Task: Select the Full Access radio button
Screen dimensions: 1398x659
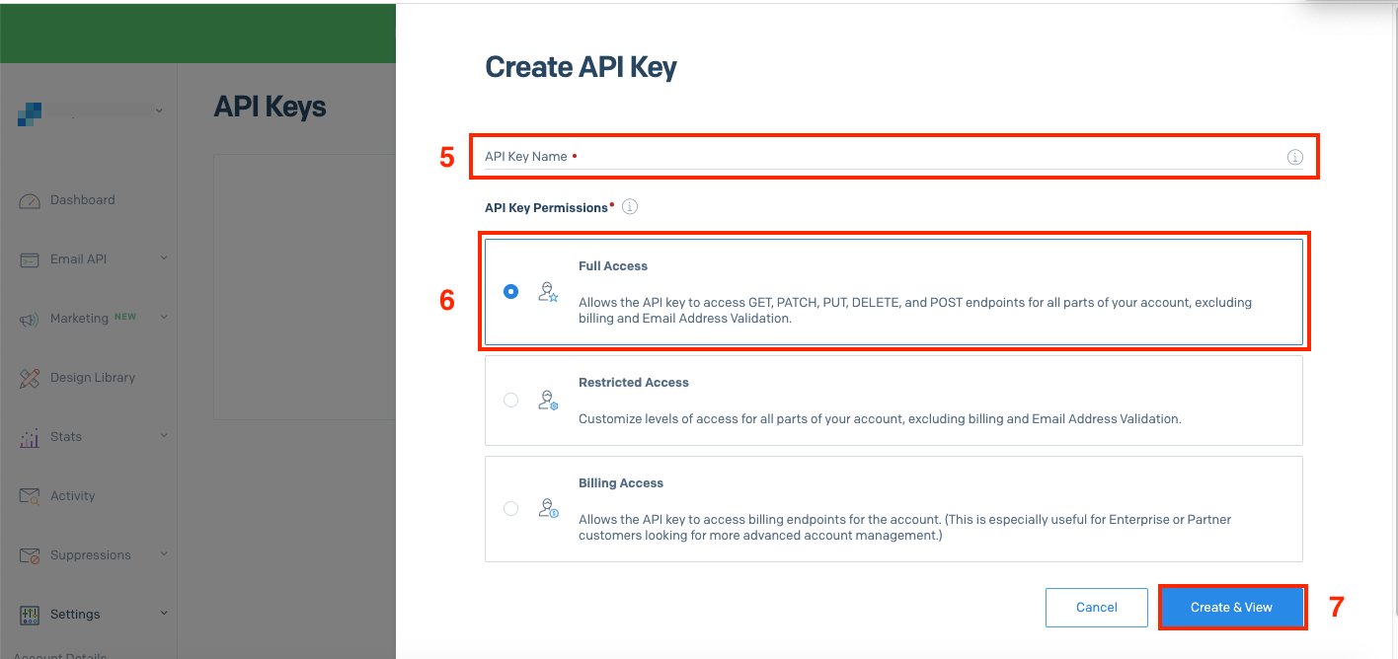Action: pyautogui.click(x=510, y=291)
